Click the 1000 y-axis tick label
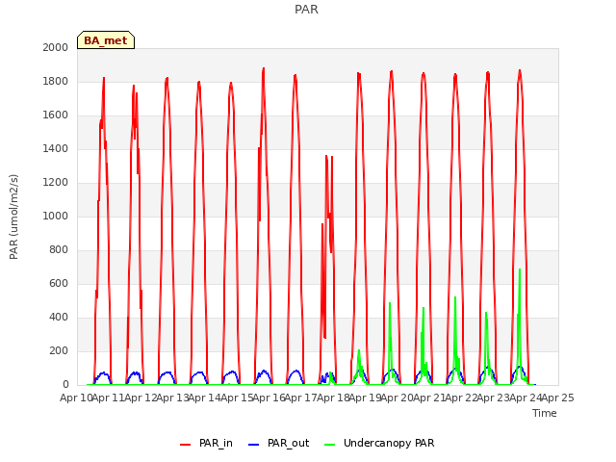This screenshot has width=616, height=462. (56, 216)
